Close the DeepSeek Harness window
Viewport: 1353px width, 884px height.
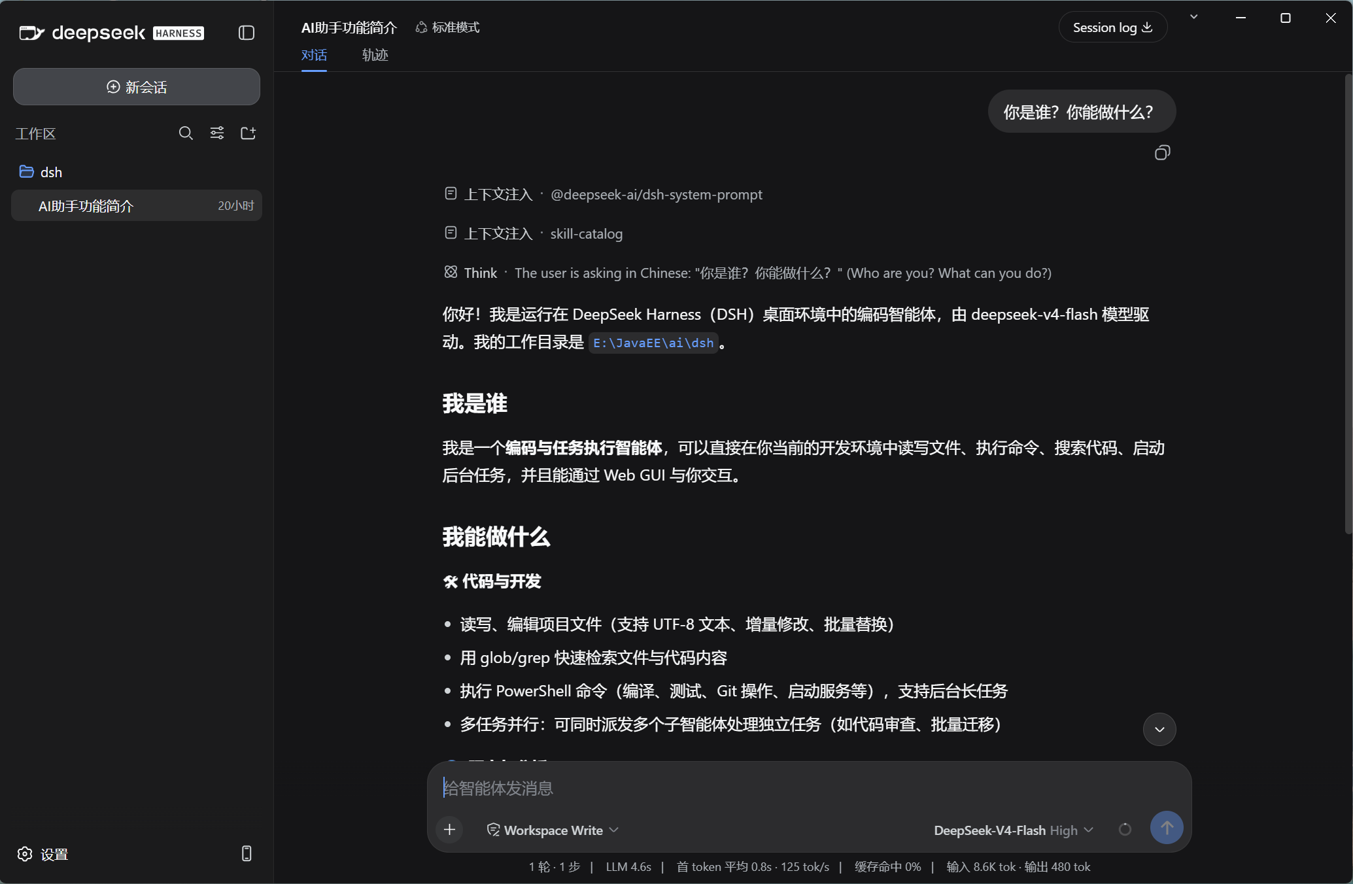[x=1331, y=18]
